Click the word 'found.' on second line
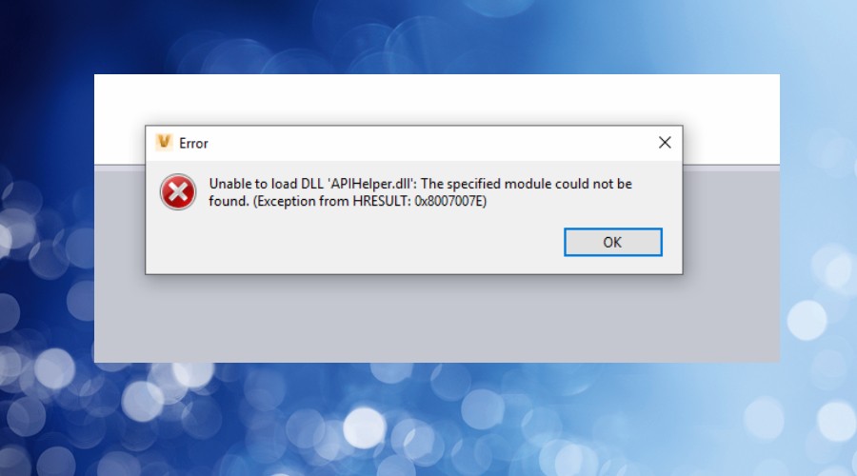This screenshot has height=476, width=857. click(x=229, y=201)
